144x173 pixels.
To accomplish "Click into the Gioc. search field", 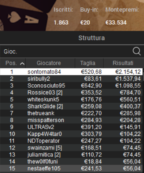I will pos(66,52).
